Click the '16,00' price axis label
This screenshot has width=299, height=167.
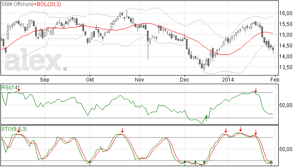286,13
